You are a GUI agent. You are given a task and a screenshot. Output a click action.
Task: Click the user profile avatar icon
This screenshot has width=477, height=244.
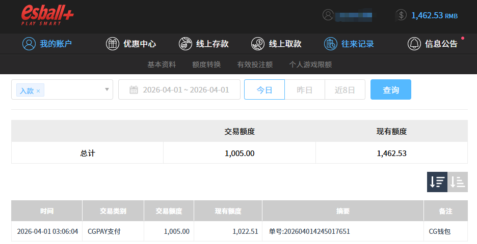[328, 15]
